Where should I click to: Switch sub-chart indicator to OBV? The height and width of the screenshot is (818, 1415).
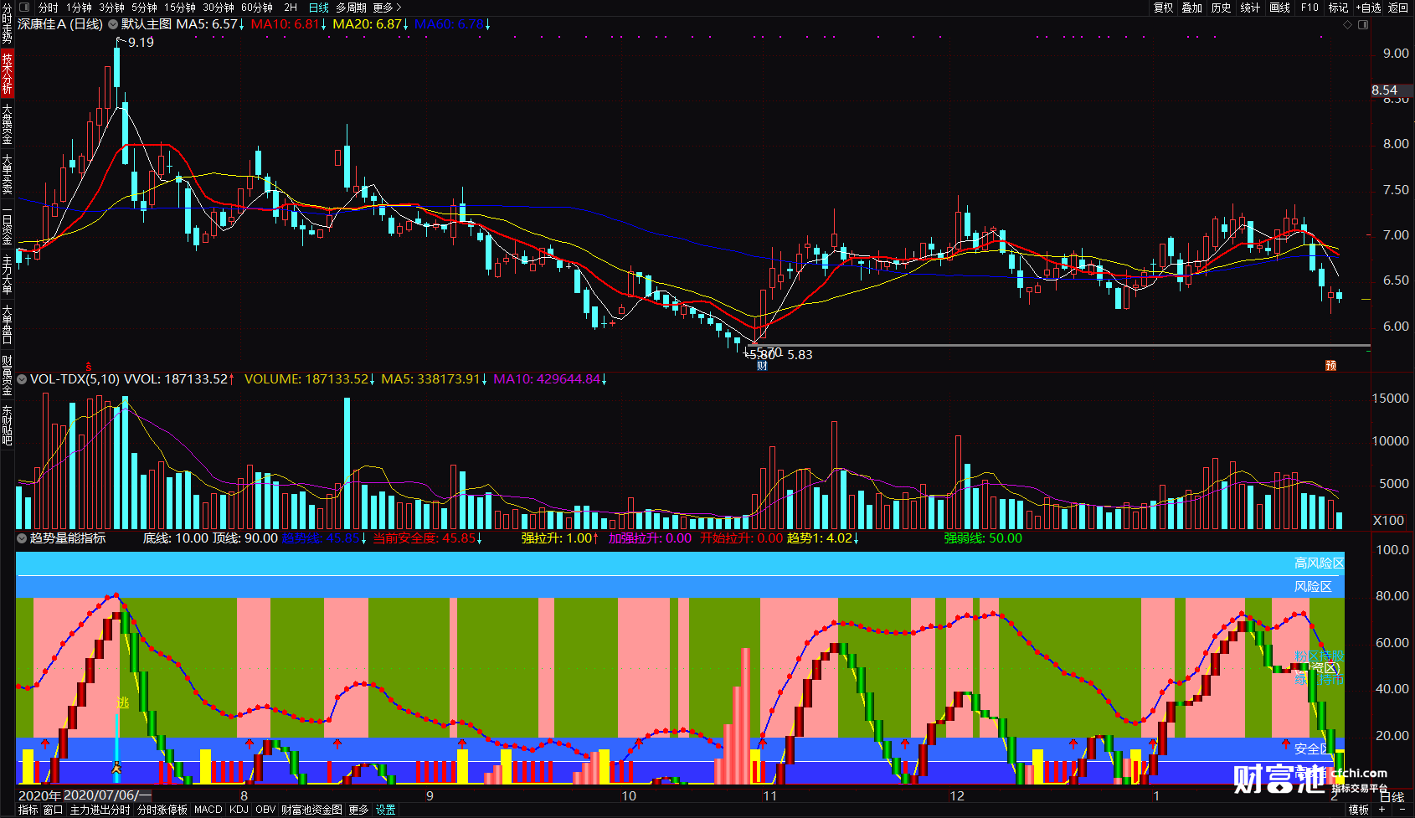point(265,810)
